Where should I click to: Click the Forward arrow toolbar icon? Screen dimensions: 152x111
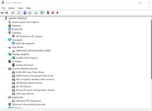pyautogui.click(x=7, y=13)
